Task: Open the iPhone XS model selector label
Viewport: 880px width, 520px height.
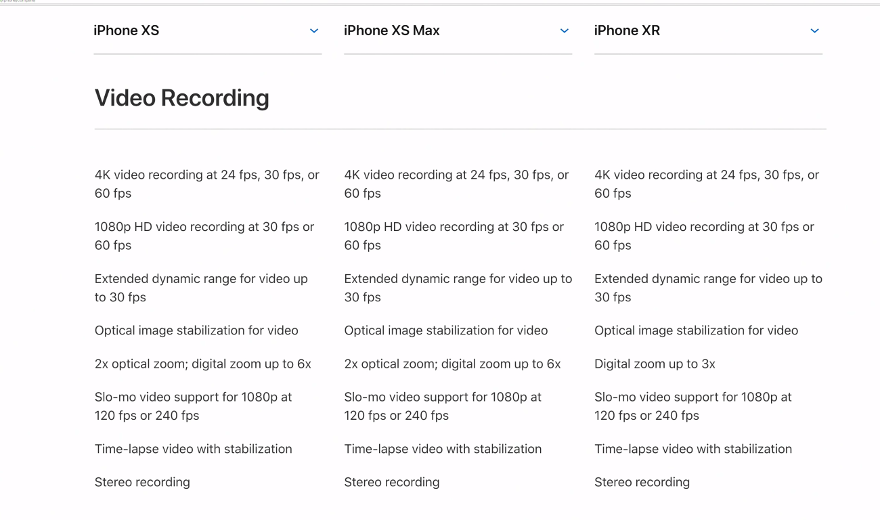Action: pos(127,30)
